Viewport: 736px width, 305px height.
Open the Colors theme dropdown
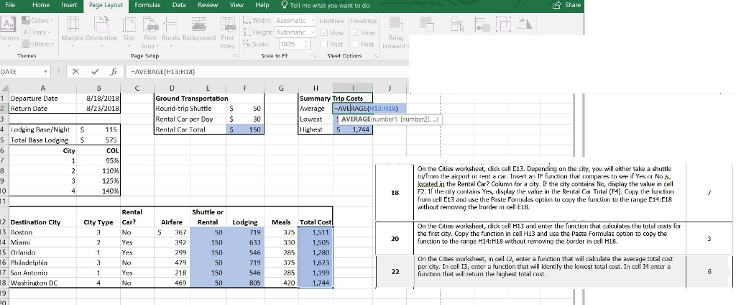(38, 21)
